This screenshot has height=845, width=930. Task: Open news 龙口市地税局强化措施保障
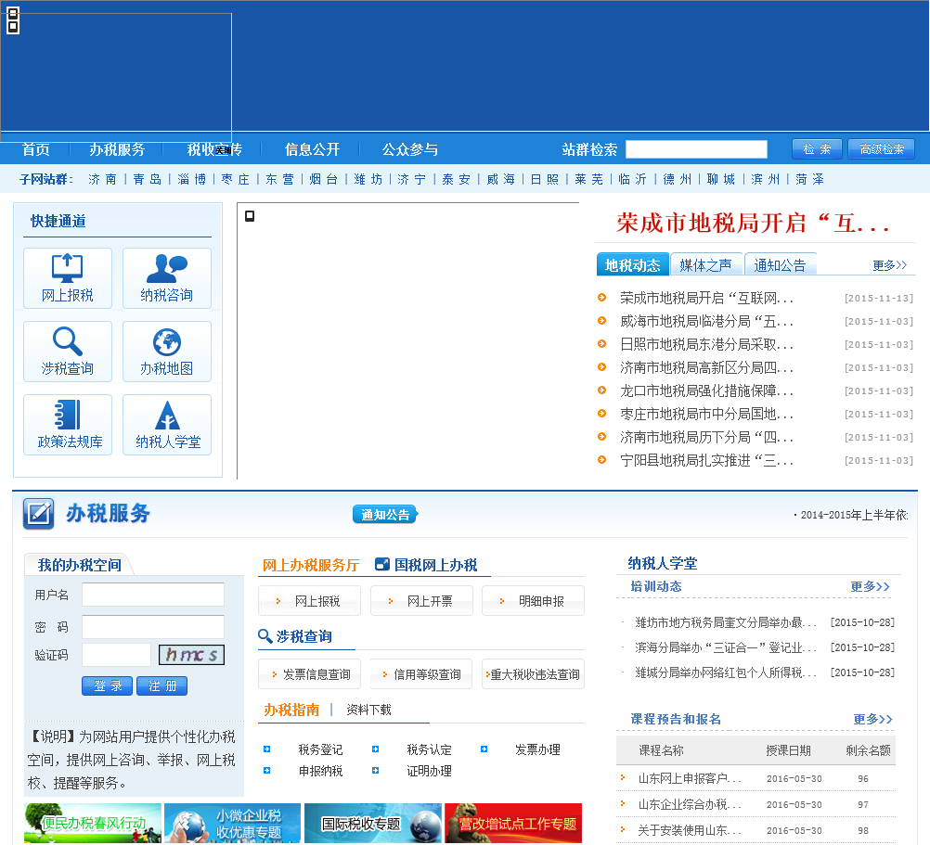706,390
